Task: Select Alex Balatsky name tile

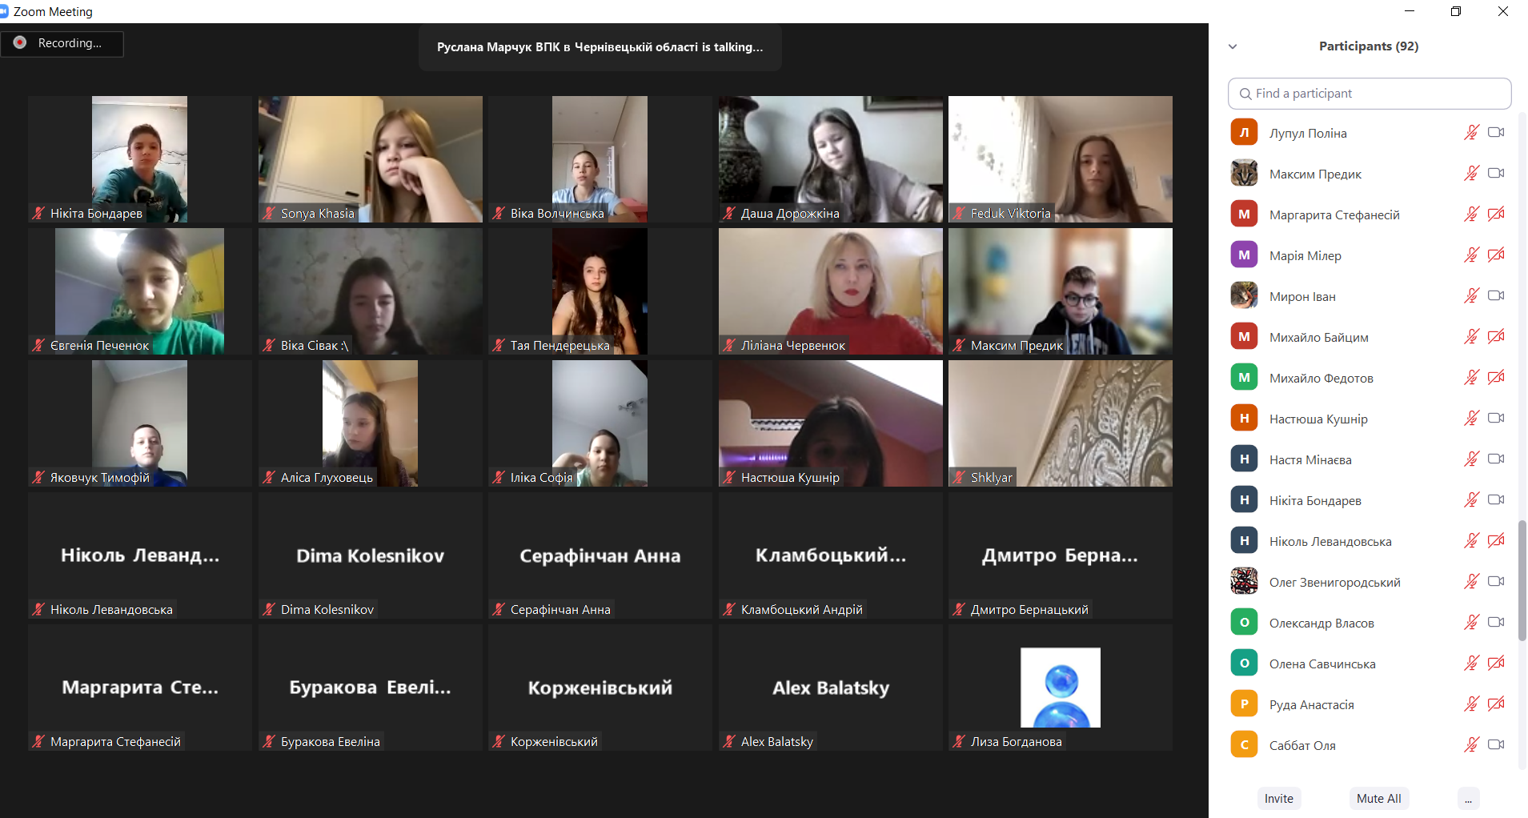Action: pyautogui.click(x=830, y=688)
